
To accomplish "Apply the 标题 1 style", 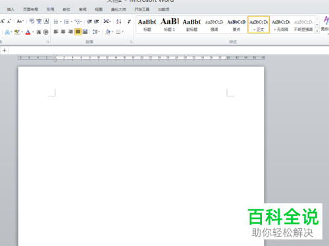I will 170,25.
